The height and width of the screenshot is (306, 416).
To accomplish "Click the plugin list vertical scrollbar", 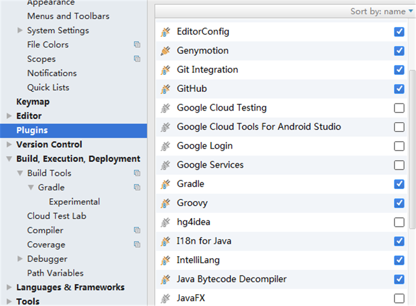I will pos(412,149).
